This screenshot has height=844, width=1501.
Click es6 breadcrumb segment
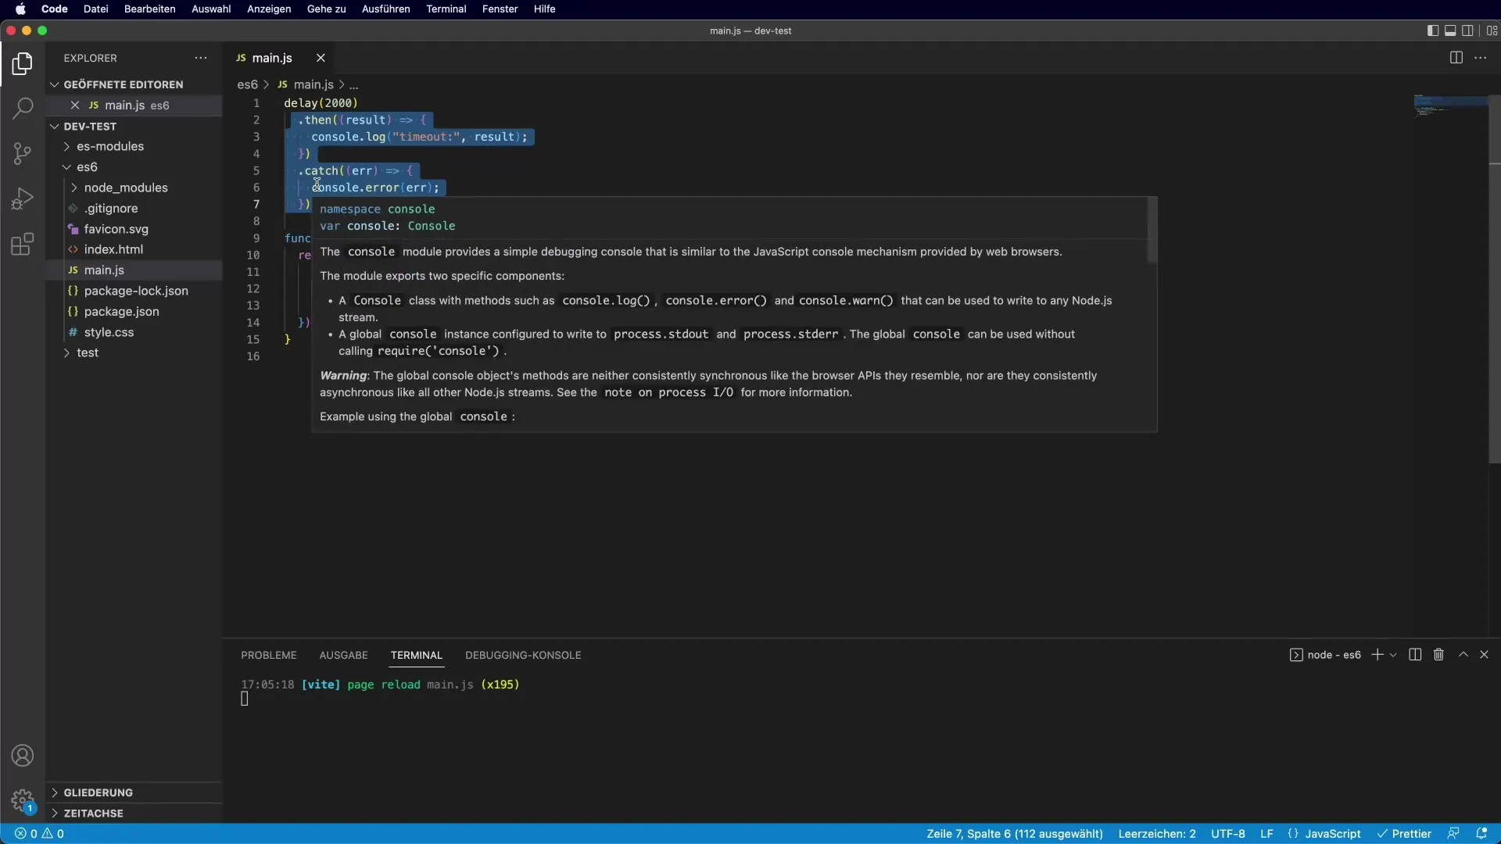(247, 84)
